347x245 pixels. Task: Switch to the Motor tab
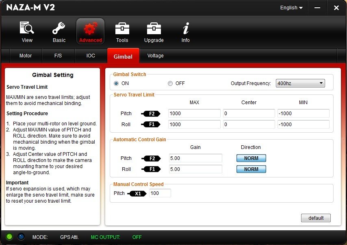point(26,56)
